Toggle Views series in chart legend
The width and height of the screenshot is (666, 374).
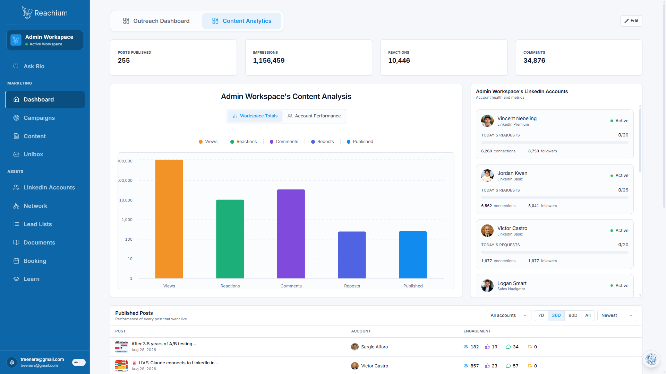[208, 142]
